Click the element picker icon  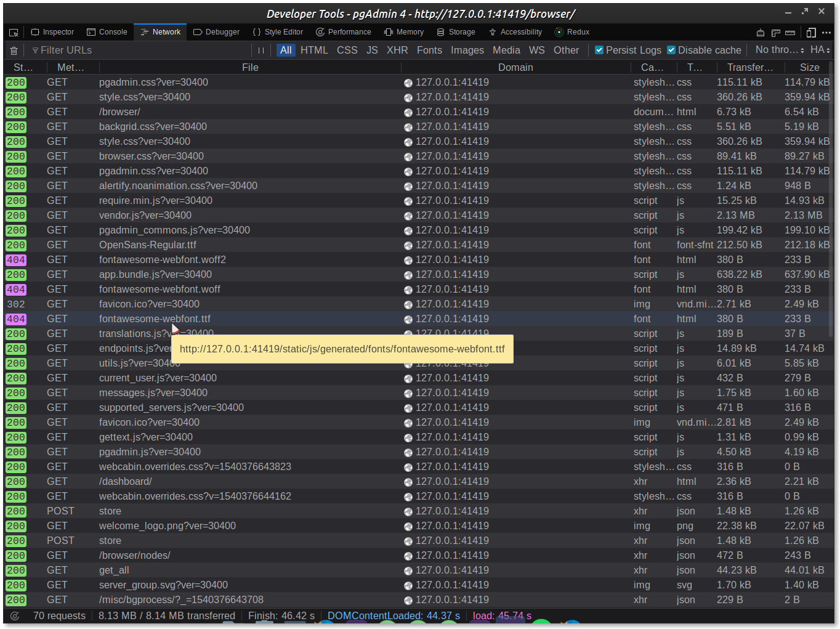[x=14, y=32]
